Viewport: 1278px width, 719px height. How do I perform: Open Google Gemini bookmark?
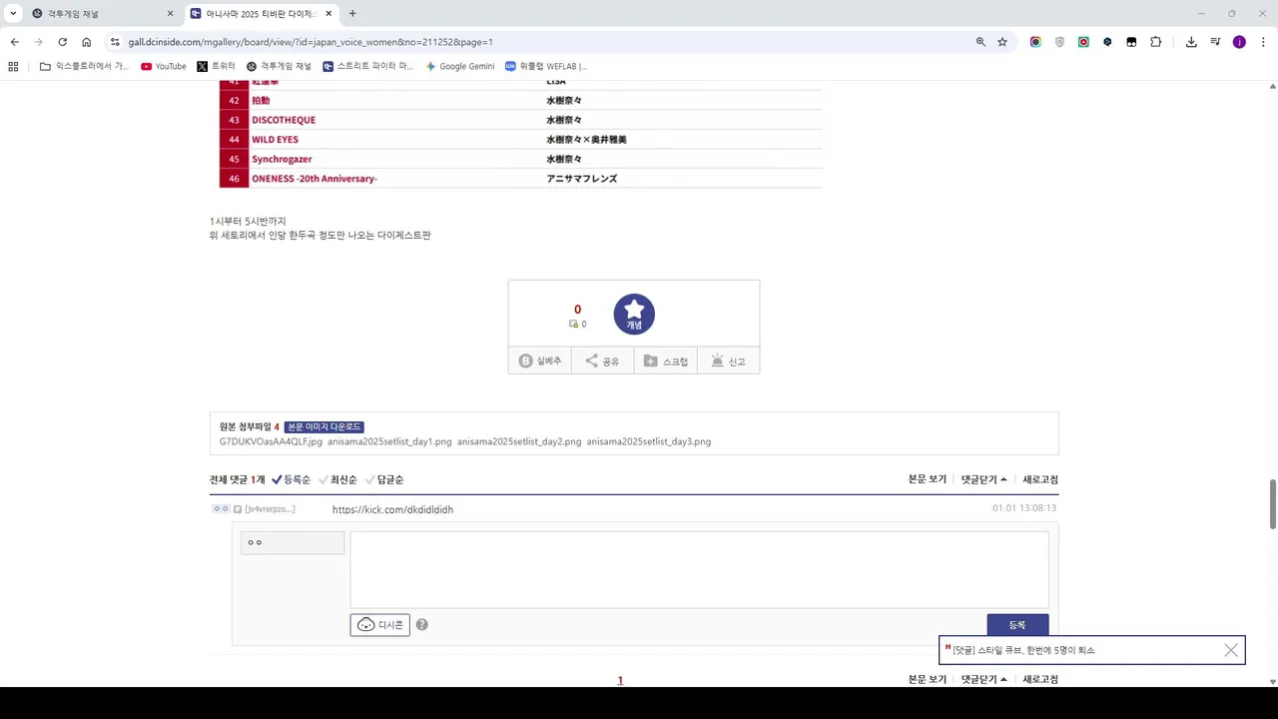tap(459, 66)
